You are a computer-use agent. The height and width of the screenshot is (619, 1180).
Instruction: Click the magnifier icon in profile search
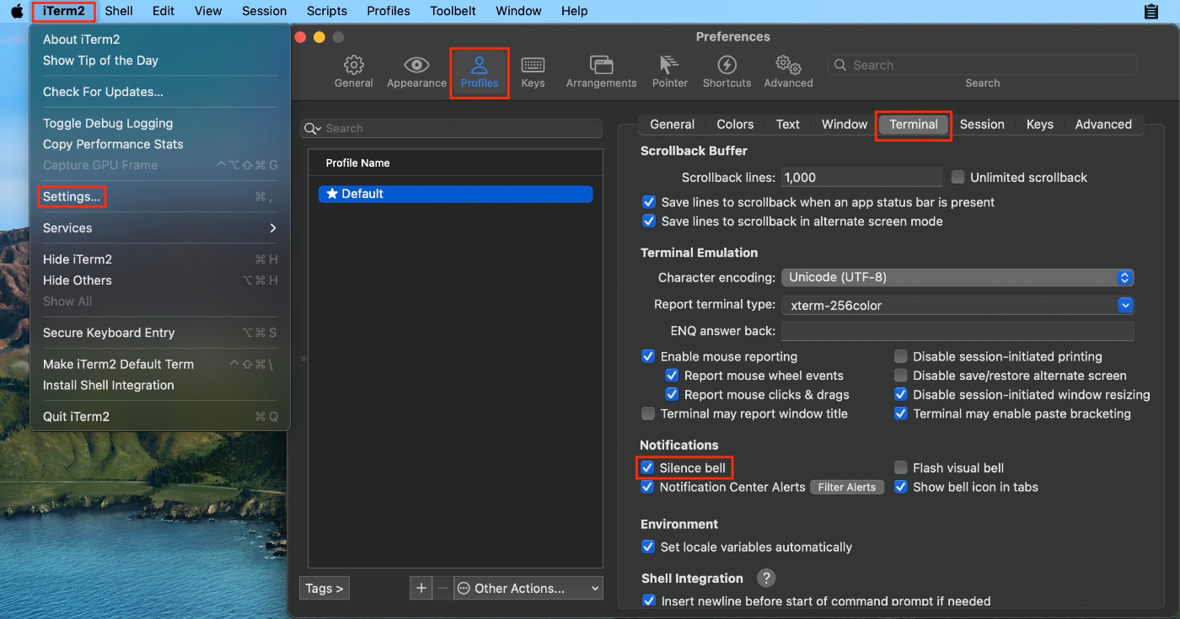[313, 128]
